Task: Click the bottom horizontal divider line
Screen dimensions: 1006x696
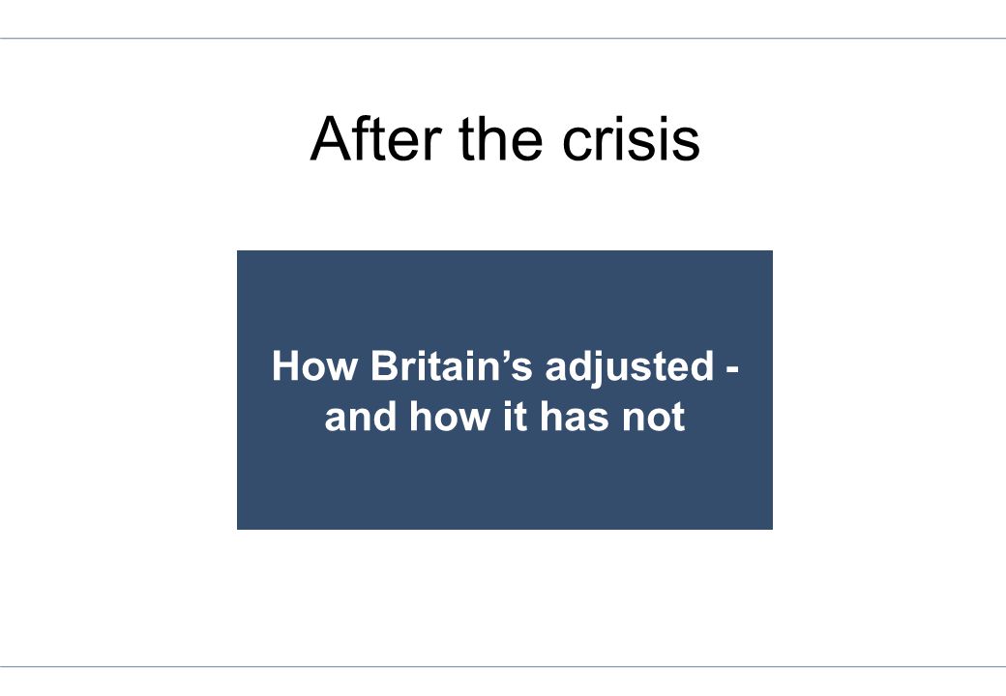Action: (x=503, y=667)
